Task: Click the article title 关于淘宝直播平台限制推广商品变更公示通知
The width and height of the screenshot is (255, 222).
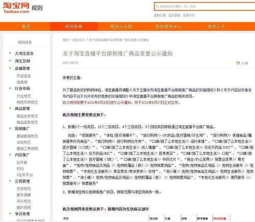Action: 118,54
